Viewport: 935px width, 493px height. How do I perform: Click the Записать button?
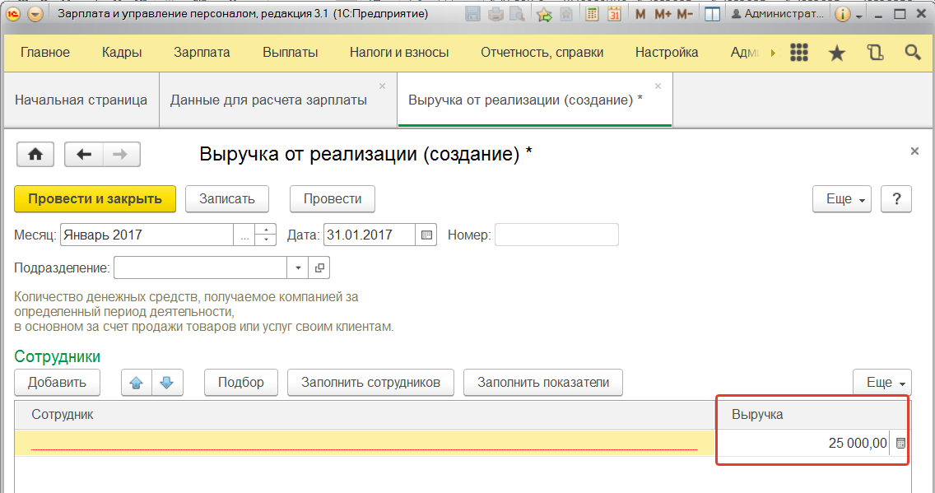click(x=226, y=199)
